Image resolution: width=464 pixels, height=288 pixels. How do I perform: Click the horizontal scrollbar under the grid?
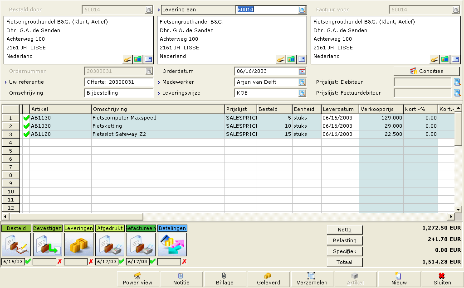(227, 216)
